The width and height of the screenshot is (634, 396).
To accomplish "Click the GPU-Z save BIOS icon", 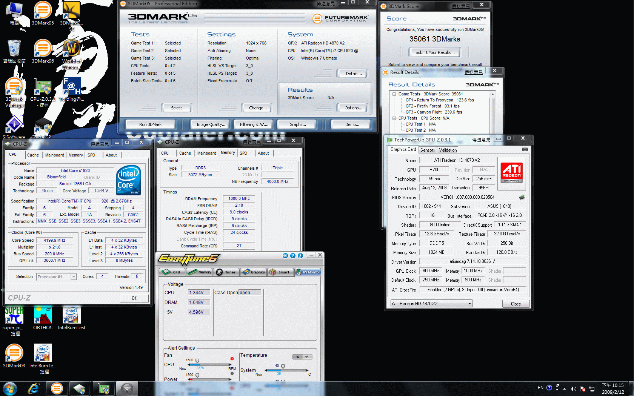I will [x=522, y=197].
